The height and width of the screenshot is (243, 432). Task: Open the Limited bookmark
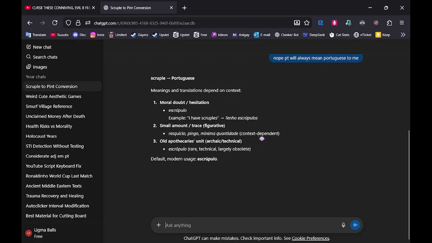(118, 35)
